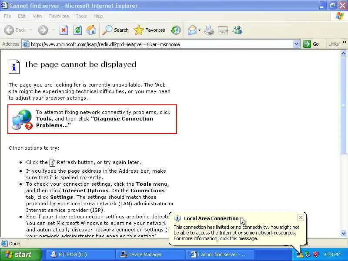Click the Windows flag logo throbber
348x261 pixels.
(339, 16)
